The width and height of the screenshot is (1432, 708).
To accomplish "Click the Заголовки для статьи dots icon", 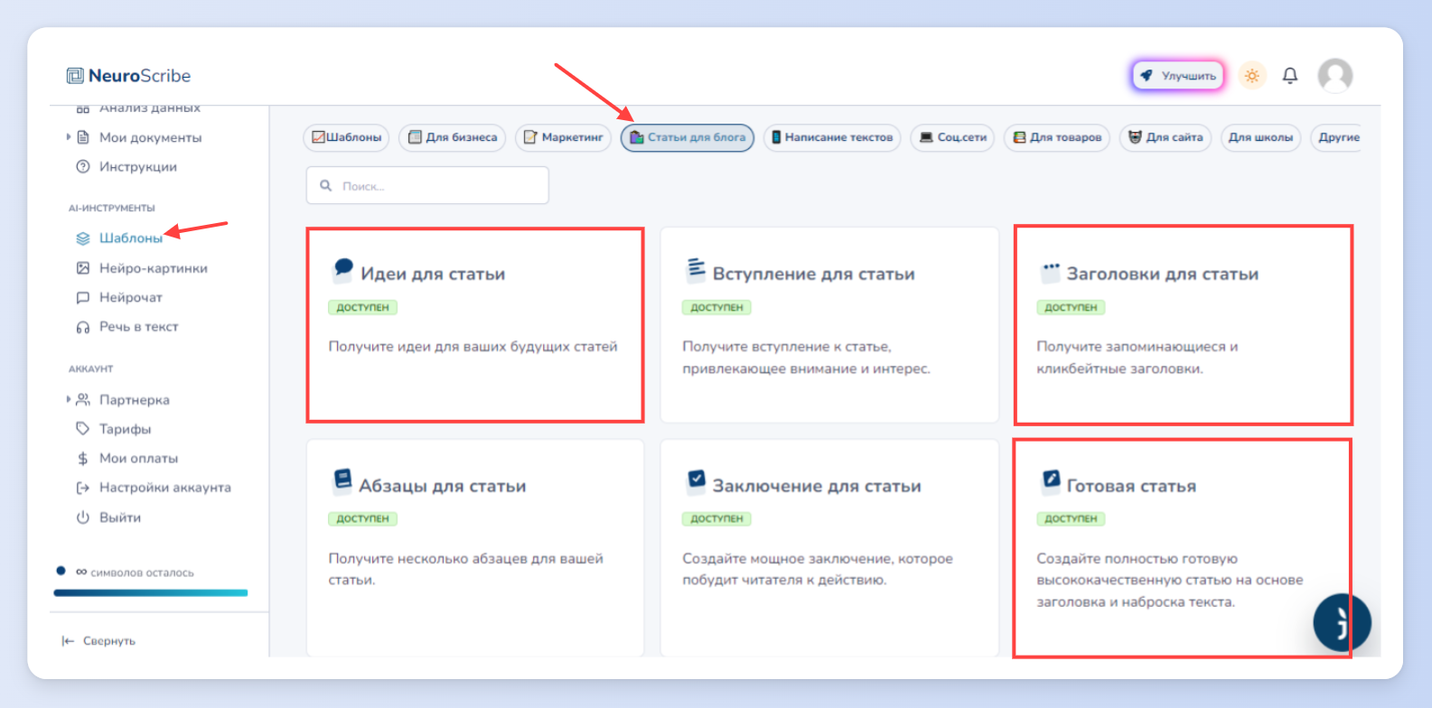I will pos(1051,271).
